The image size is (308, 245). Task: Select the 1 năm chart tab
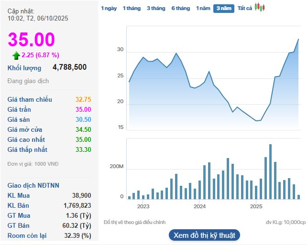pyautogui.click(x=203, y=8)
